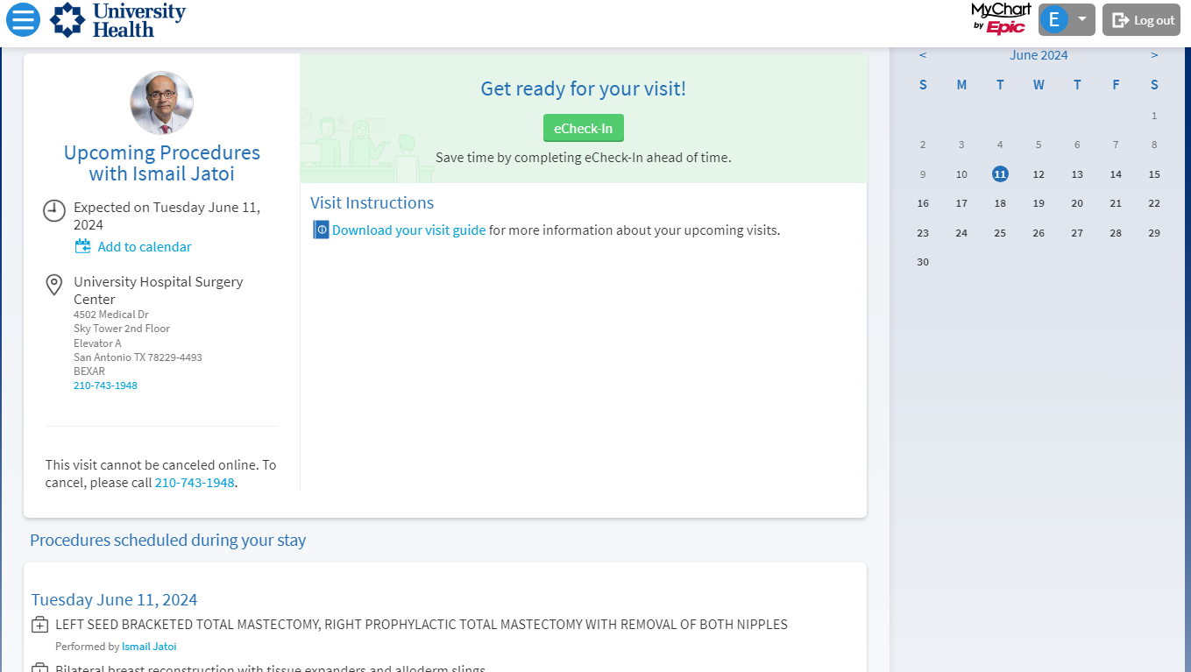This screenshot has width=1191, height=672.
Task: Click the University Health logo
Action: (x=117, y=20)
